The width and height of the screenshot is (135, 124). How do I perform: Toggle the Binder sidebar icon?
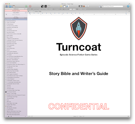click(x=7, y=6)
